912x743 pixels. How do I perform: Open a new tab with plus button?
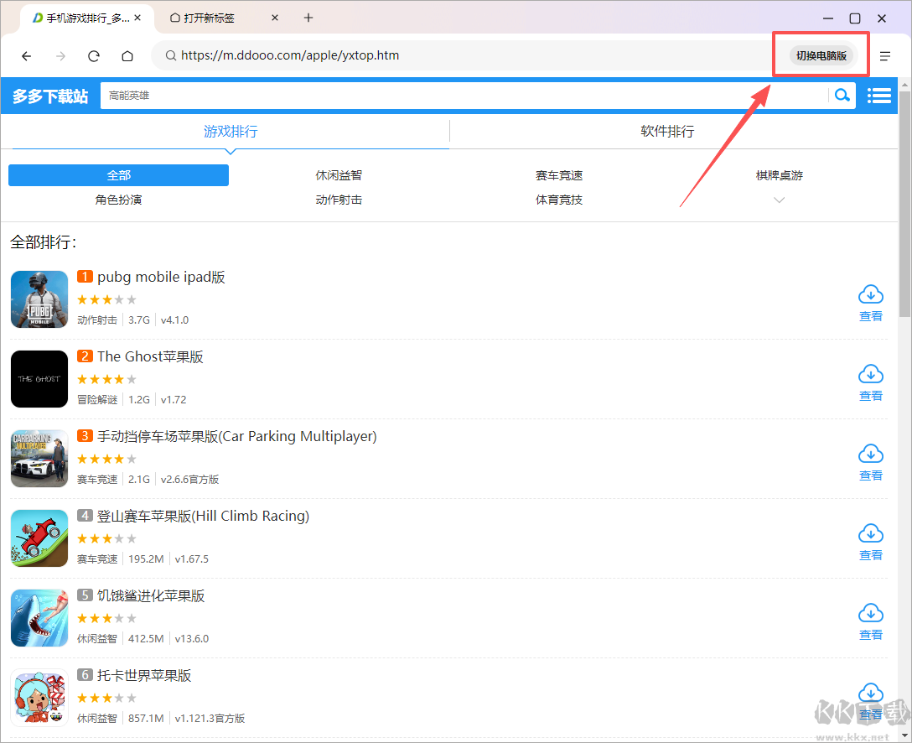point(308,18)
